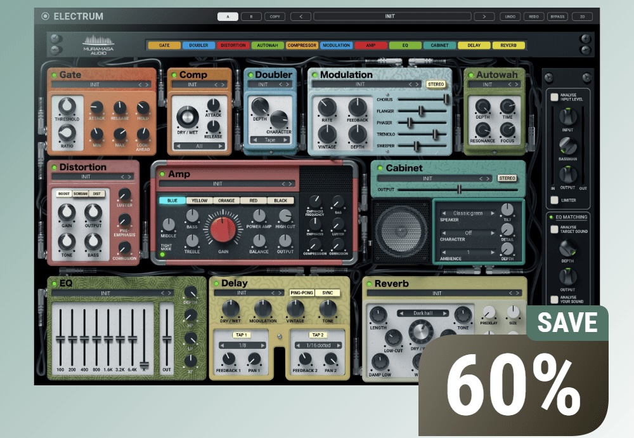Click the COPY button

coord(275,17)
